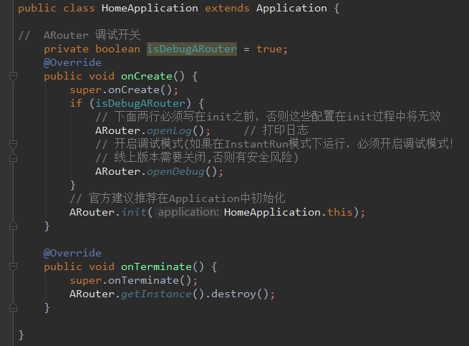The height and width of the screenshot is (346, 469).
Task: Collapse the onTerminate method fold marker
Action: point(13,266)
